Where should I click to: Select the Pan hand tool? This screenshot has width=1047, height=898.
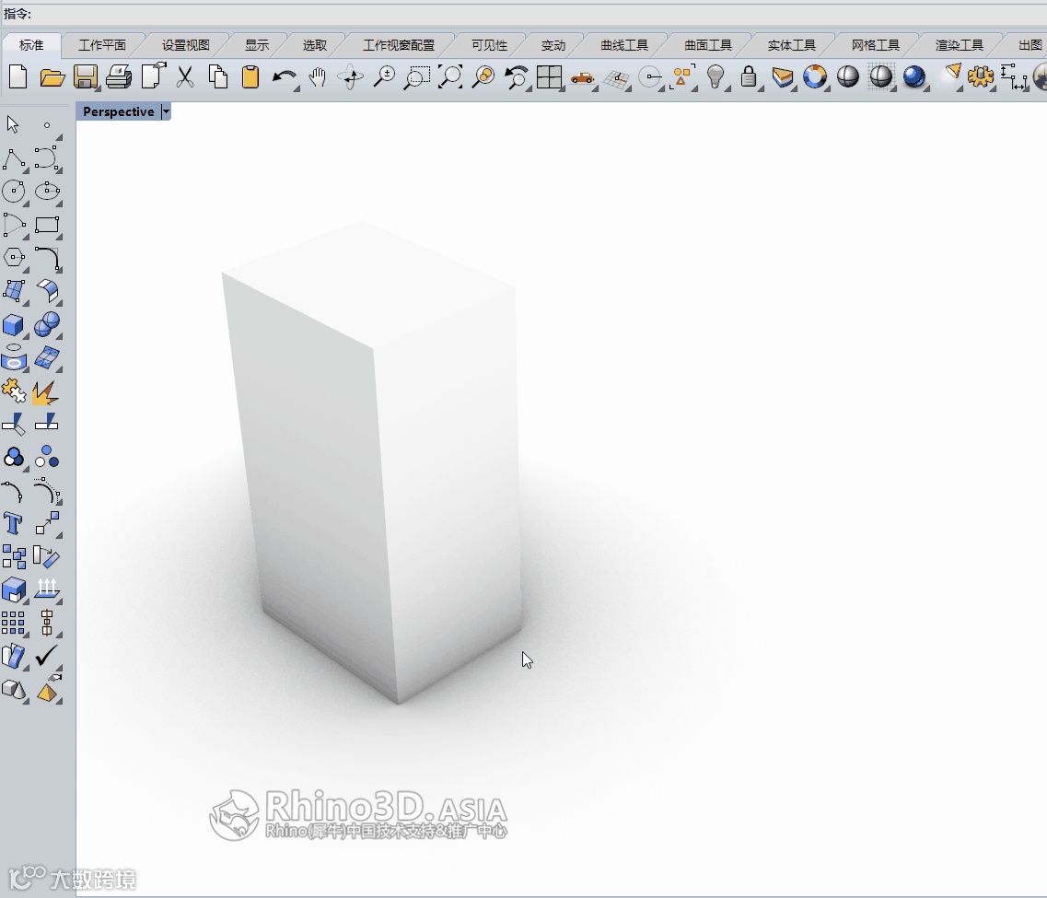(318, 77)
